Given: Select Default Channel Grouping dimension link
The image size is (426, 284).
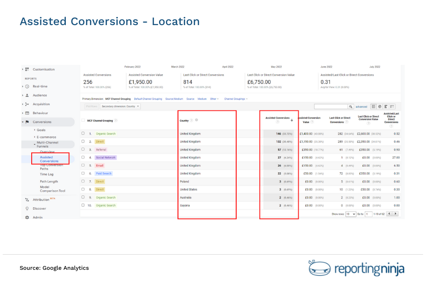Looking at the screenshot, I should pos(148,99).
